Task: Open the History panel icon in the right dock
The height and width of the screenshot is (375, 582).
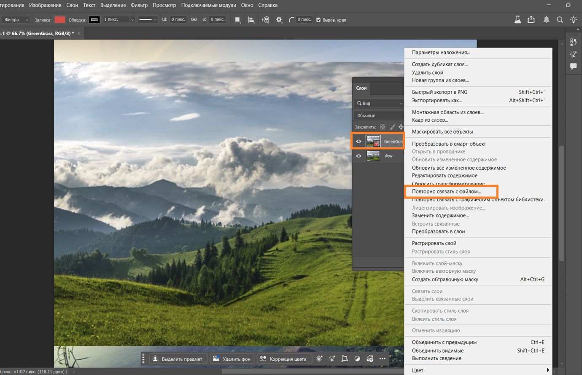Action: point(573,42)
